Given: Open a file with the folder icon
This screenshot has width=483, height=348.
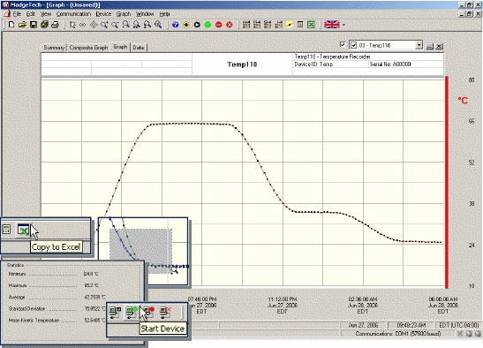Looking at the screenshot, I should (x=22, y=25).
